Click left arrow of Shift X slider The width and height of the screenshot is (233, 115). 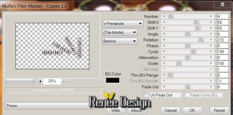[x=164, y=22]
